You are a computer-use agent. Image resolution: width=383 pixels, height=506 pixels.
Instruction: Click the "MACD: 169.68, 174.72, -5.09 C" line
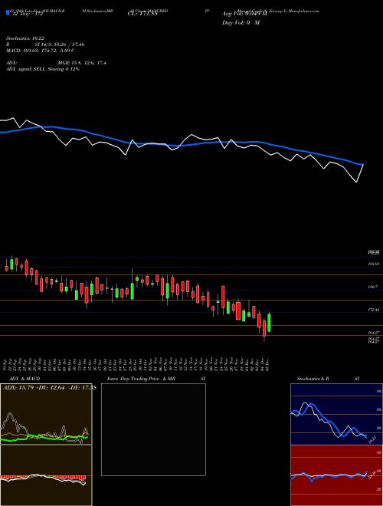tap(41, 51)
